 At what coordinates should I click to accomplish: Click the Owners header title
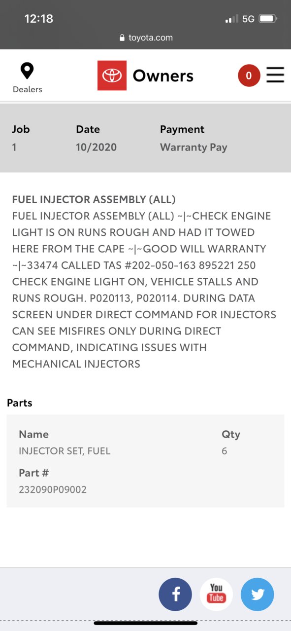coord(163,76)
